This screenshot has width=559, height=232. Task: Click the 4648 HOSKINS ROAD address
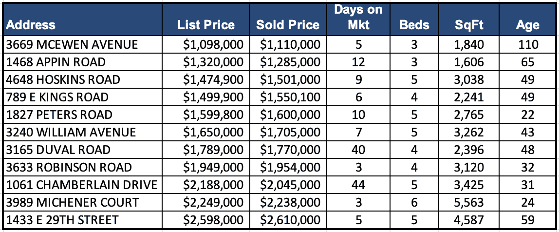[63, 80]
